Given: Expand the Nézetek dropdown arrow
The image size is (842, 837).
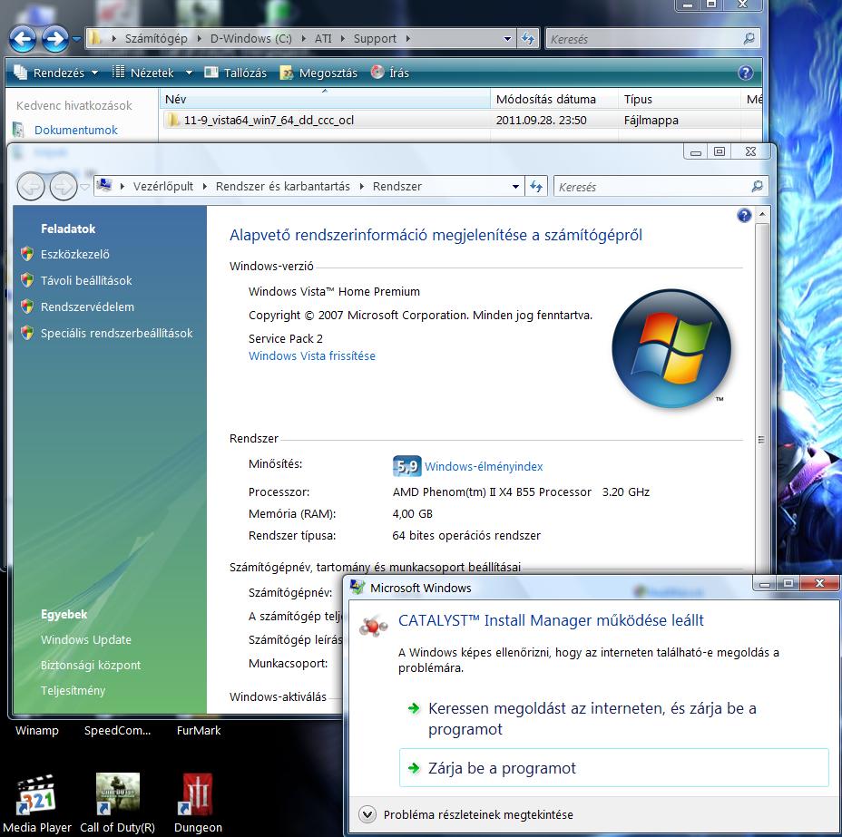Looking at the screenshot, I should (x=189, y=73).
